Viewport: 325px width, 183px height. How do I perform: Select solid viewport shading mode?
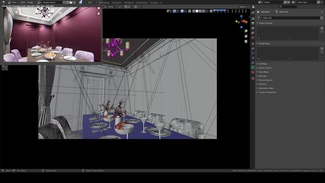click(197, 11)
